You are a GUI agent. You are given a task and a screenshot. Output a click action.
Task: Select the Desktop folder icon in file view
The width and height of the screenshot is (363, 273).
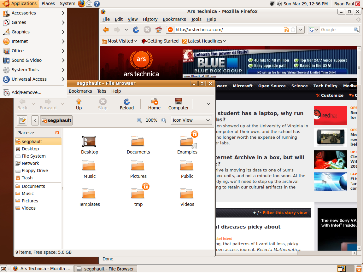point(89,145)
